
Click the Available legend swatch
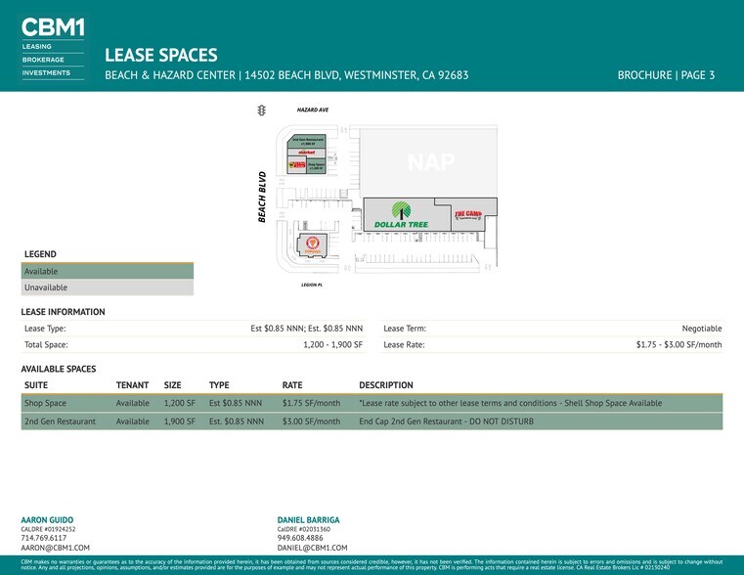(x=108, y=272)
